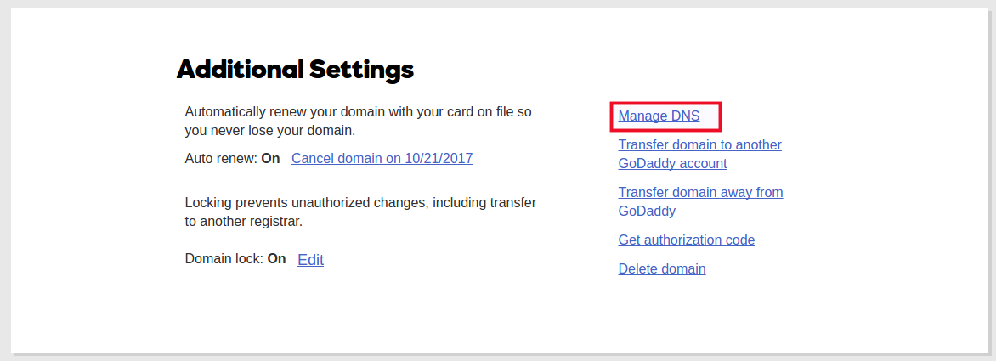
Task: Click bold On status beside Domain lock
Action: click(x=276, y=259)
